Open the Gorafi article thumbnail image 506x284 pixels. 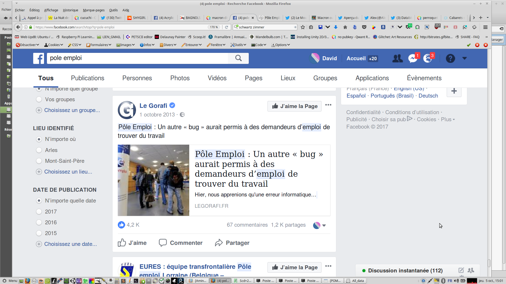tap(153, 180)
